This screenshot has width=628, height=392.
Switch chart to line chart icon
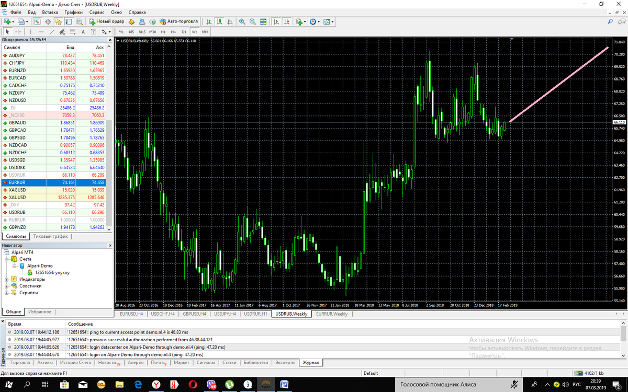pyautogui.click(x=230, y=21)
